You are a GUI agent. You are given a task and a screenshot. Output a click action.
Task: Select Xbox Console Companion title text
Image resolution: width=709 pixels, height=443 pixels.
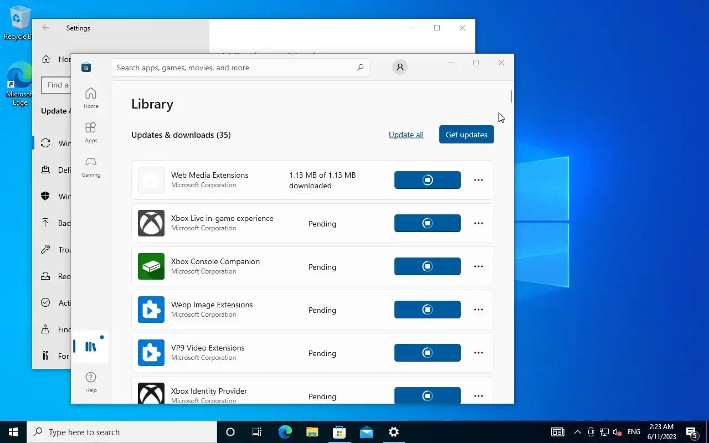click(x=215, y=261)
